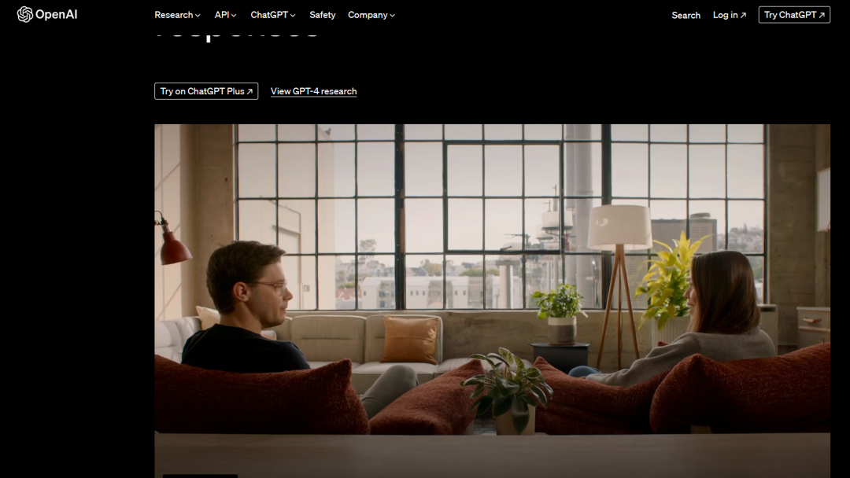
Task: Click the Log in link
Action: (725, 15)
